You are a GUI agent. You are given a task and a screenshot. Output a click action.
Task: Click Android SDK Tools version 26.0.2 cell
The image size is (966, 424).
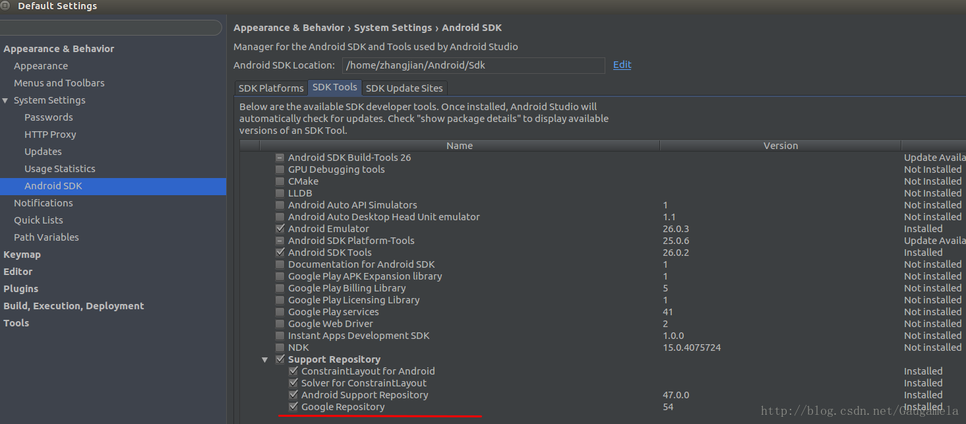(x=676, y=253)
